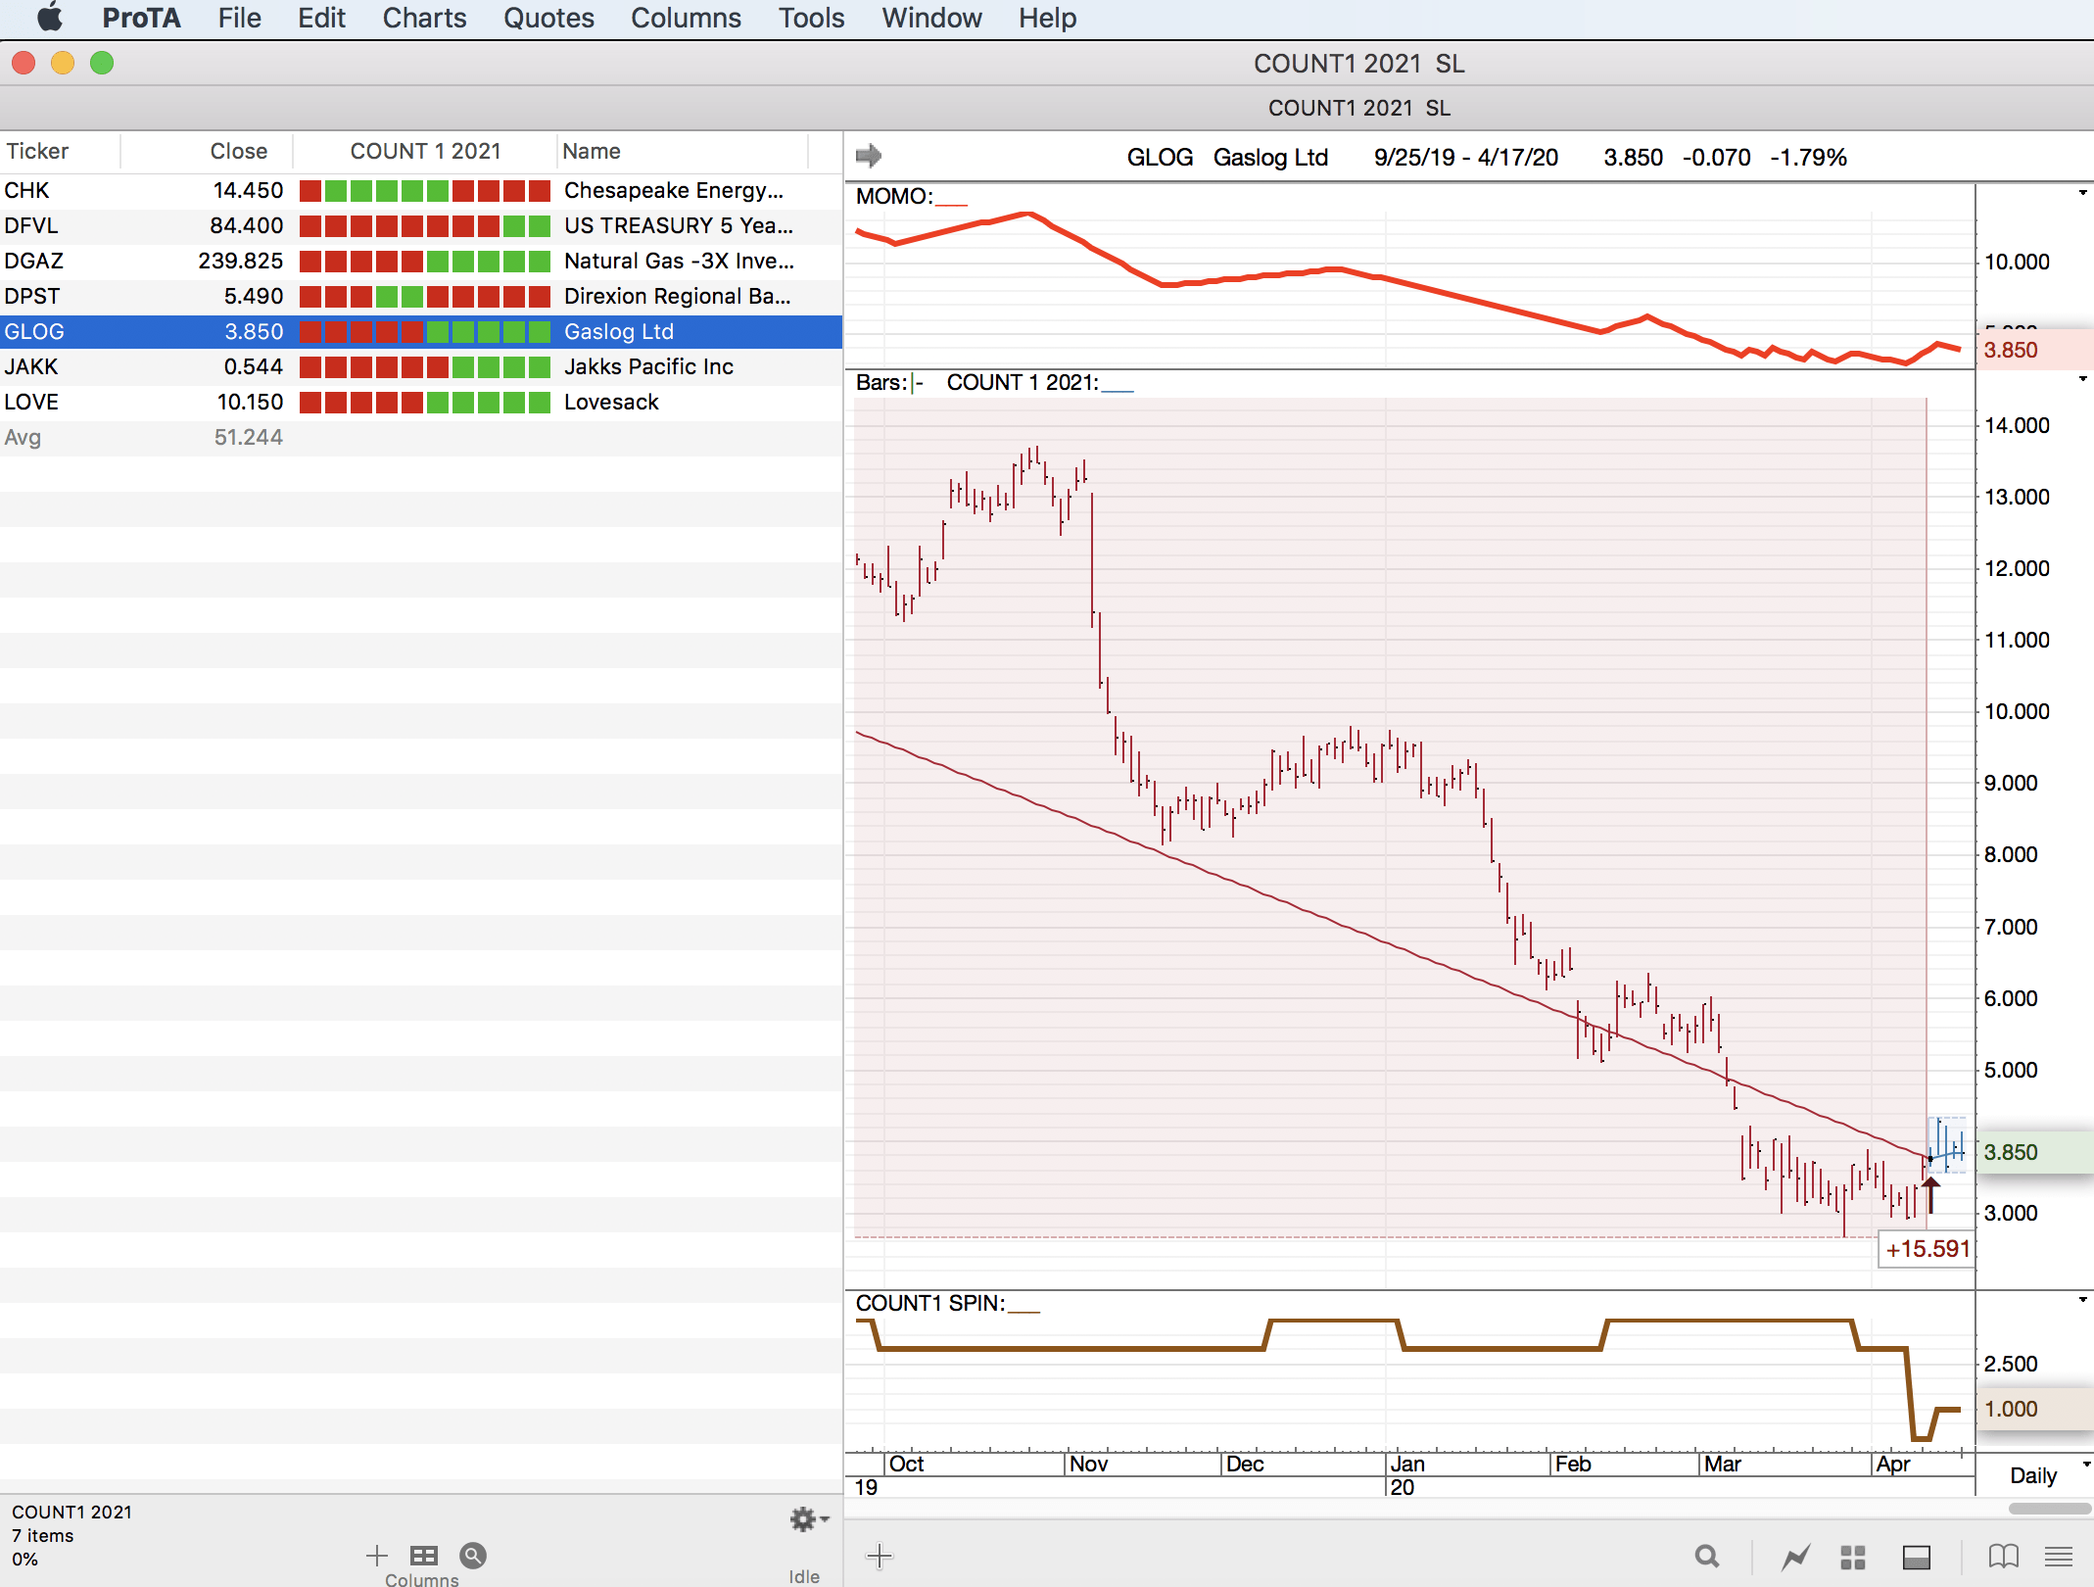Click the watchlist search magnifier icon

click(473, 1556)
